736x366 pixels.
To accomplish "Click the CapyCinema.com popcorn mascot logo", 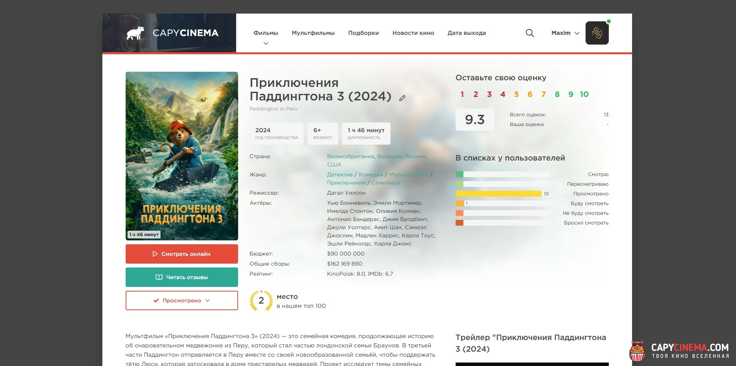I will tap(637, 351).
